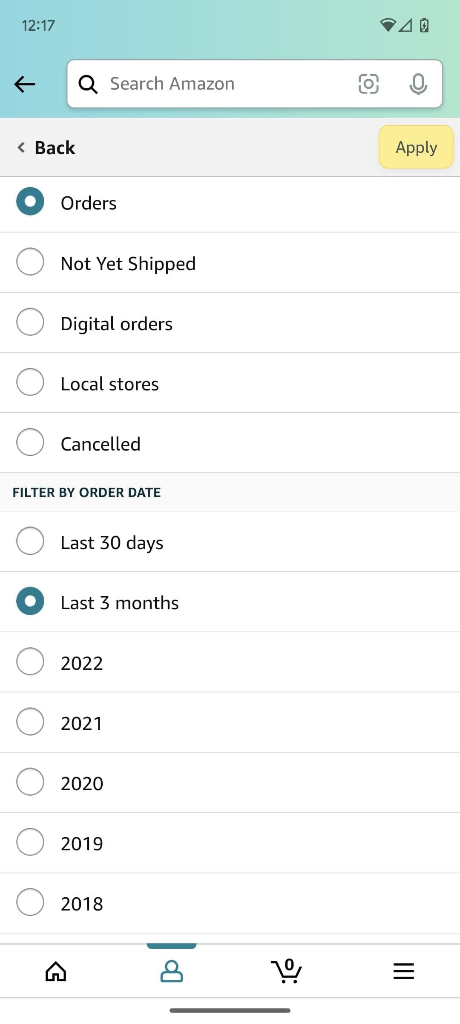460x1024 pixels.
Task: Tap the back arrow next to search
Action: click(x=24, y=84)
